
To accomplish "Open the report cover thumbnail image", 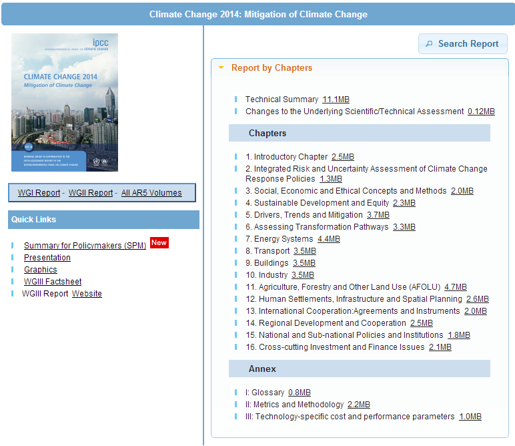I will point(65,102).
